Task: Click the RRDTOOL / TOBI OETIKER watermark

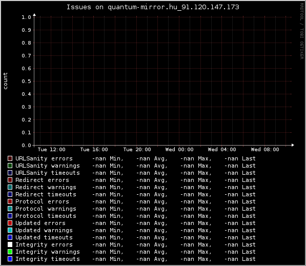Action: point(302,31)
